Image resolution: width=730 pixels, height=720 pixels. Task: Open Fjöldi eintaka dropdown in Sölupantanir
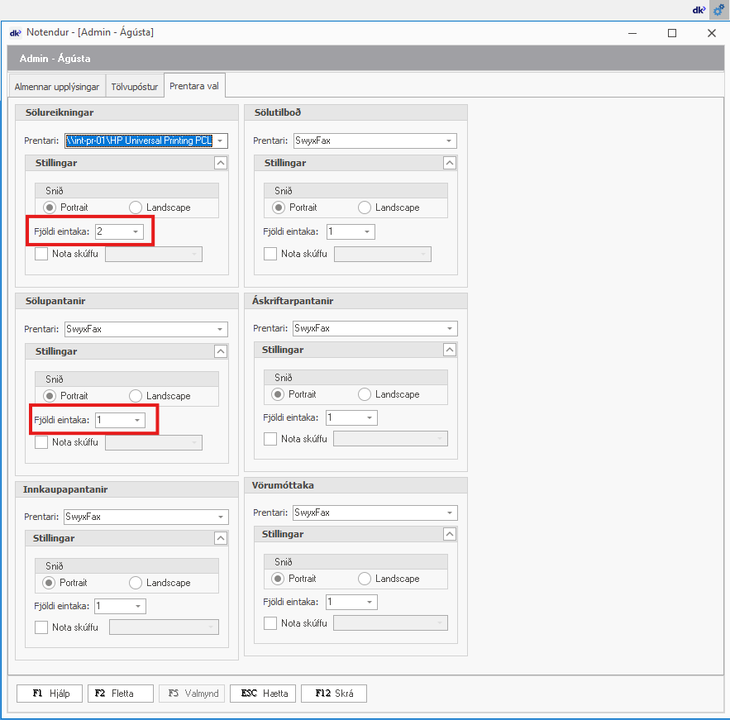[x=136, y=420]
